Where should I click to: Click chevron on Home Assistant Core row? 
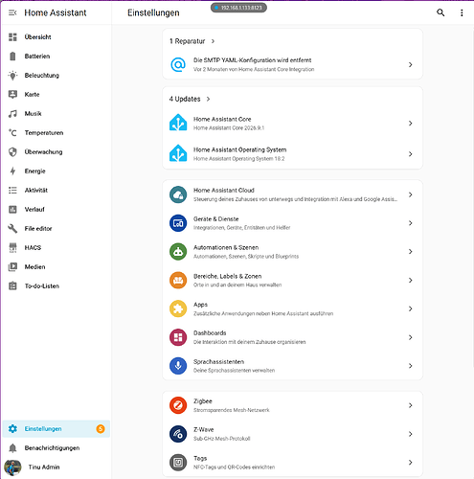411,124
